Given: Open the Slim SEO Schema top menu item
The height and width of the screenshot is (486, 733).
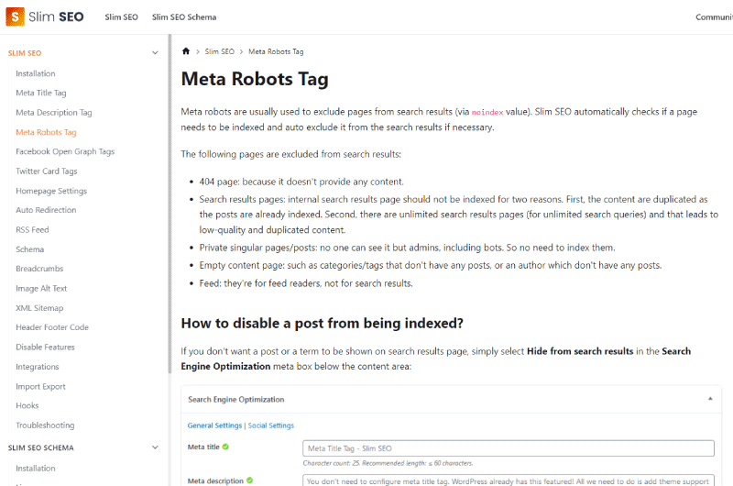Looking at the screenshot, I should (x=184, y=17).
